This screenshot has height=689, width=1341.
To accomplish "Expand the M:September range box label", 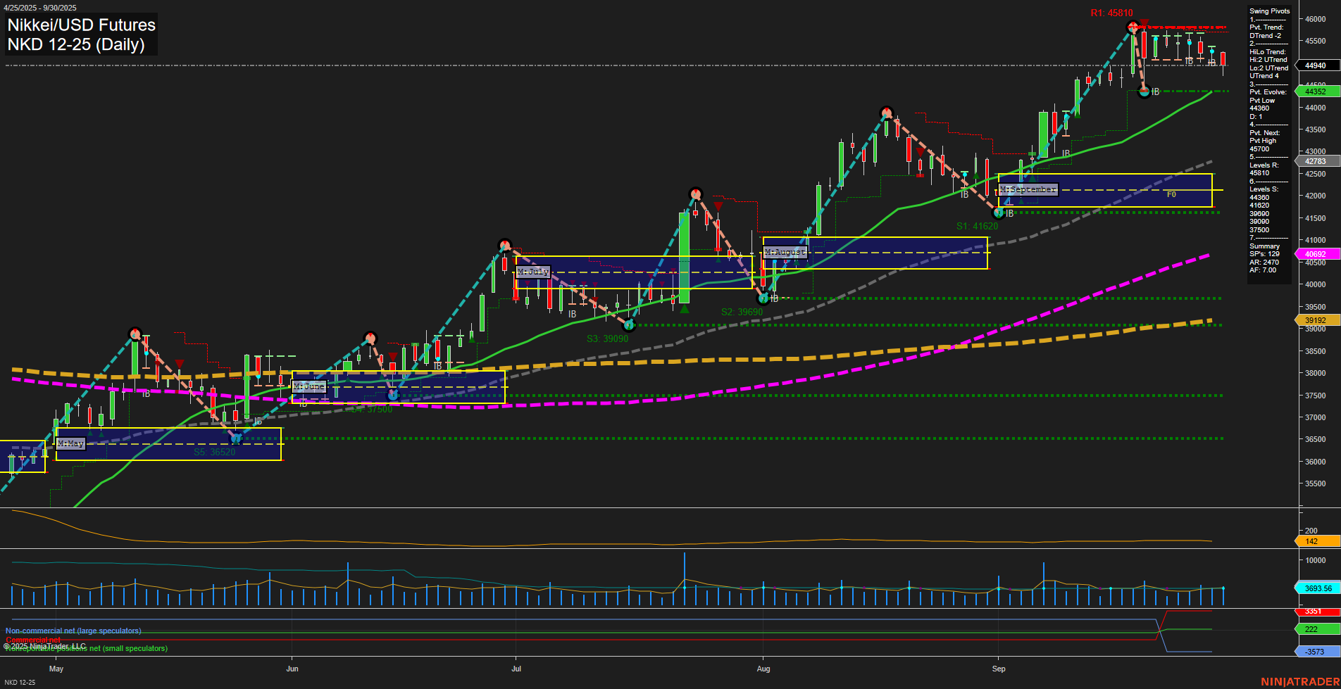I will point(1028,189).
